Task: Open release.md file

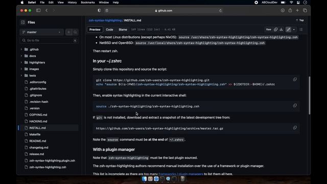Action: pos(36,154)
